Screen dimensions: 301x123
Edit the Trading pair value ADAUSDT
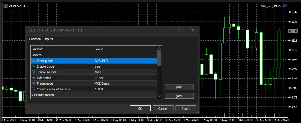(x=101, y=61)
